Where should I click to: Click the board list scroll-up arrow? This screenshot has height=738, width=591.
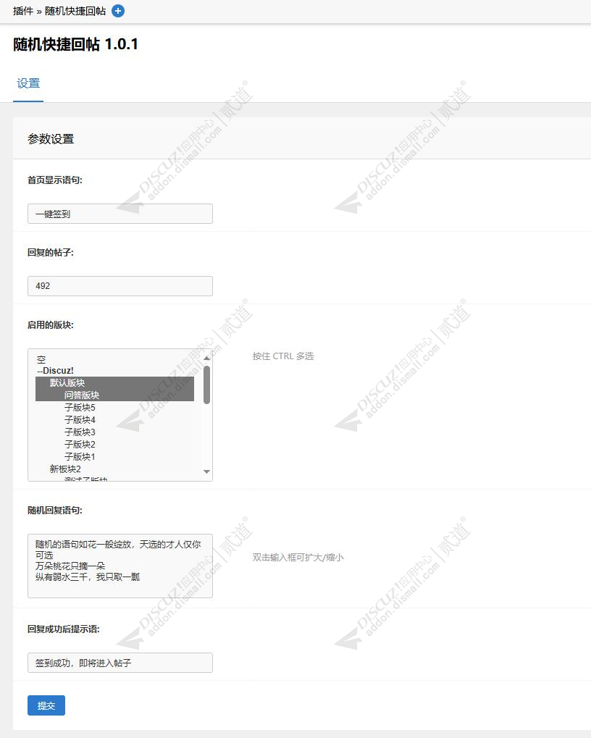(206, 358)
